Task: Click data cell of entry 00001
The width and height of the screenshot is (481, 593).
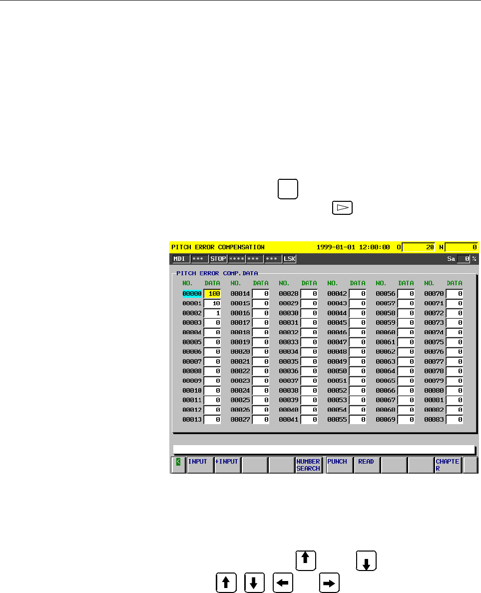Action: (212, 304)
